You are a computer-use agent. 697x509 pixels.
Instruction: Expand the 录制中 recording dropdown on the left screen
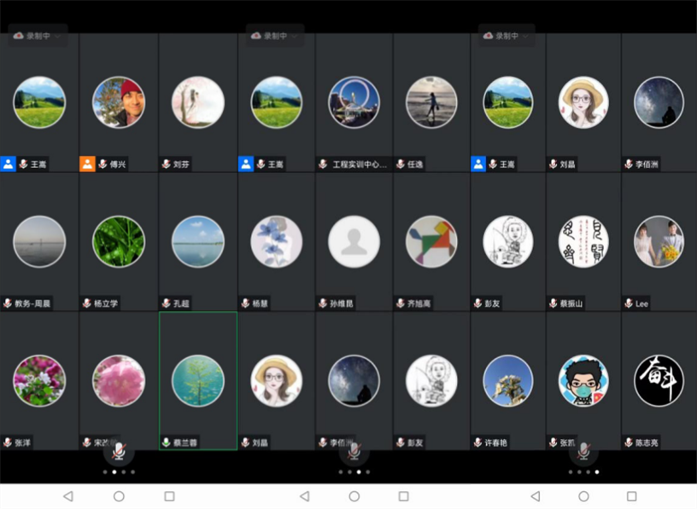(38, 36)
